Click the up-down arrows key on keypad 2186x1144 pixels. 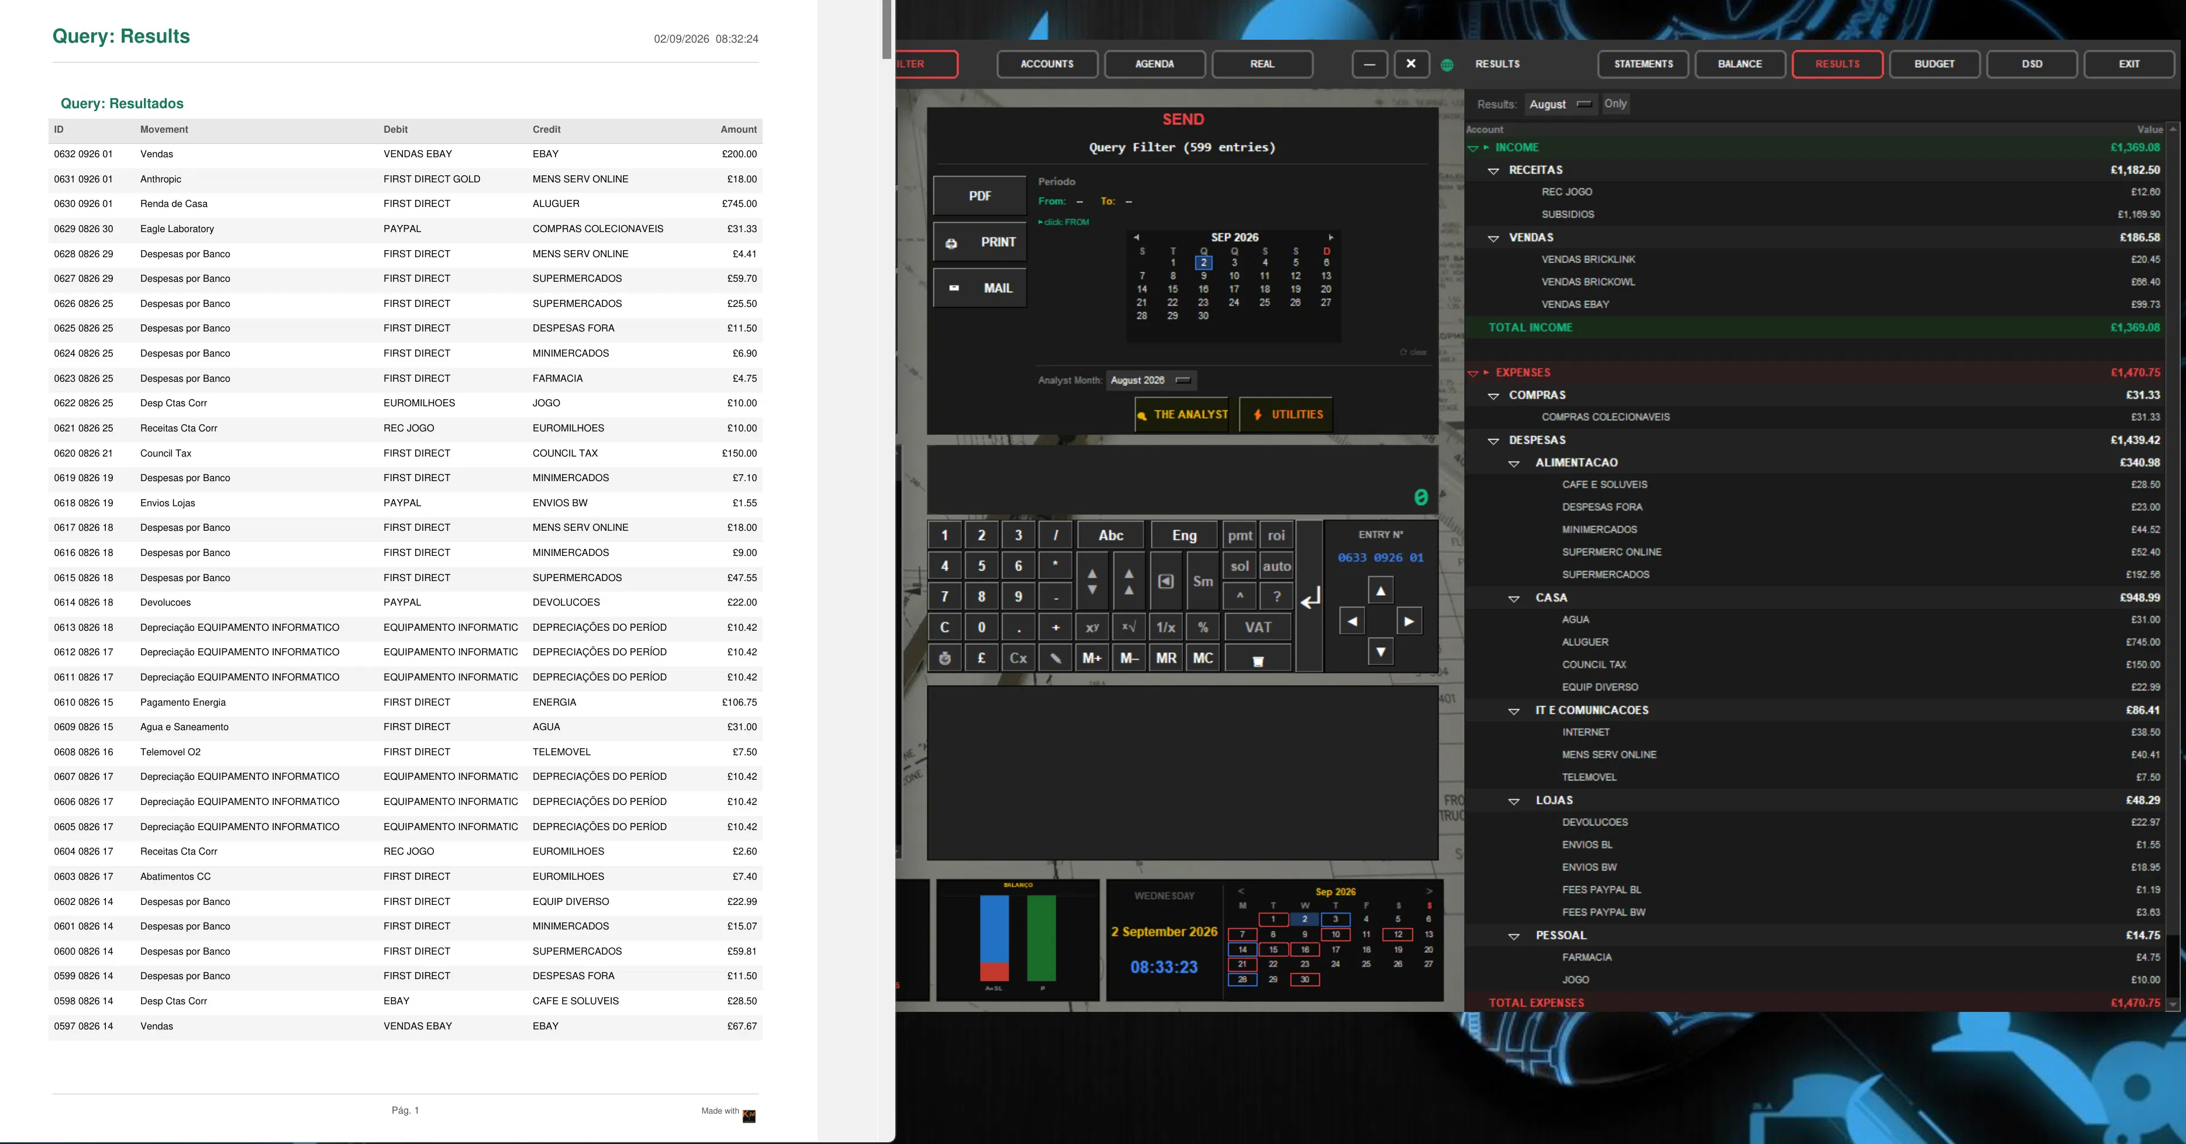(x=1092, y=581)
